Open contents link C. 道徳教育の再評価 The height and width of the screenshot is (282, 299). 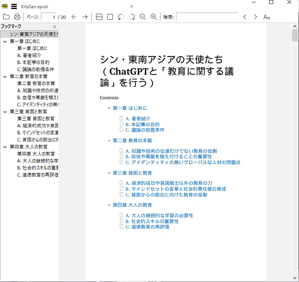click(147, 227)
